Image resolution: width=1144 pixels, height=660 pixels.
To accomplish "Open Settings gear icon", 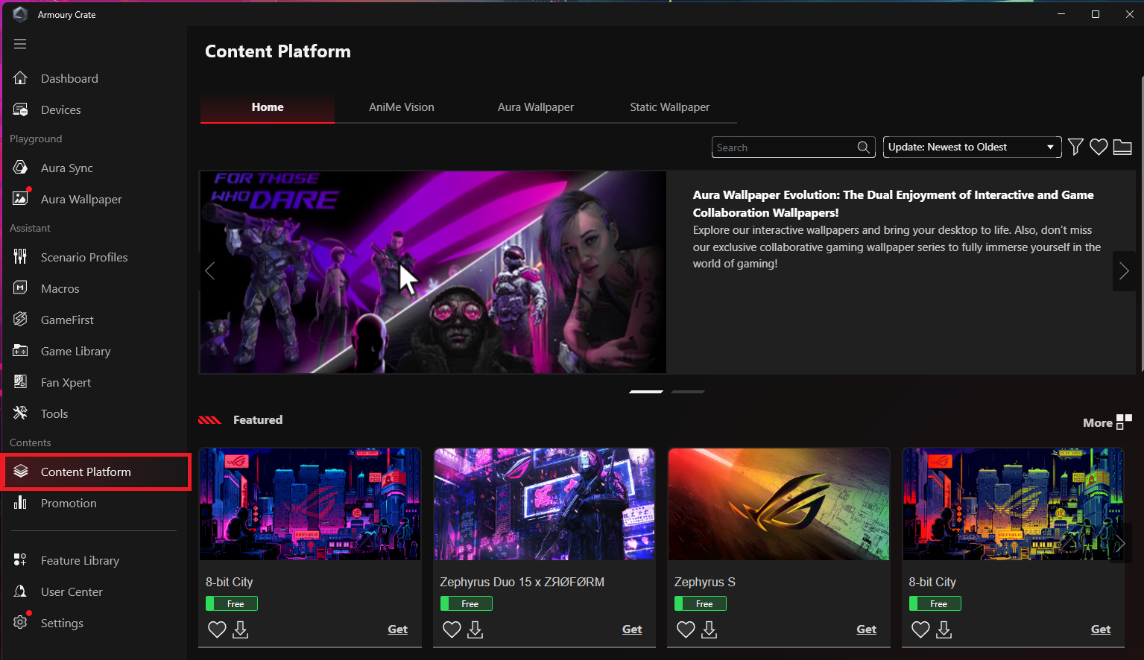I will click(20, 623).
